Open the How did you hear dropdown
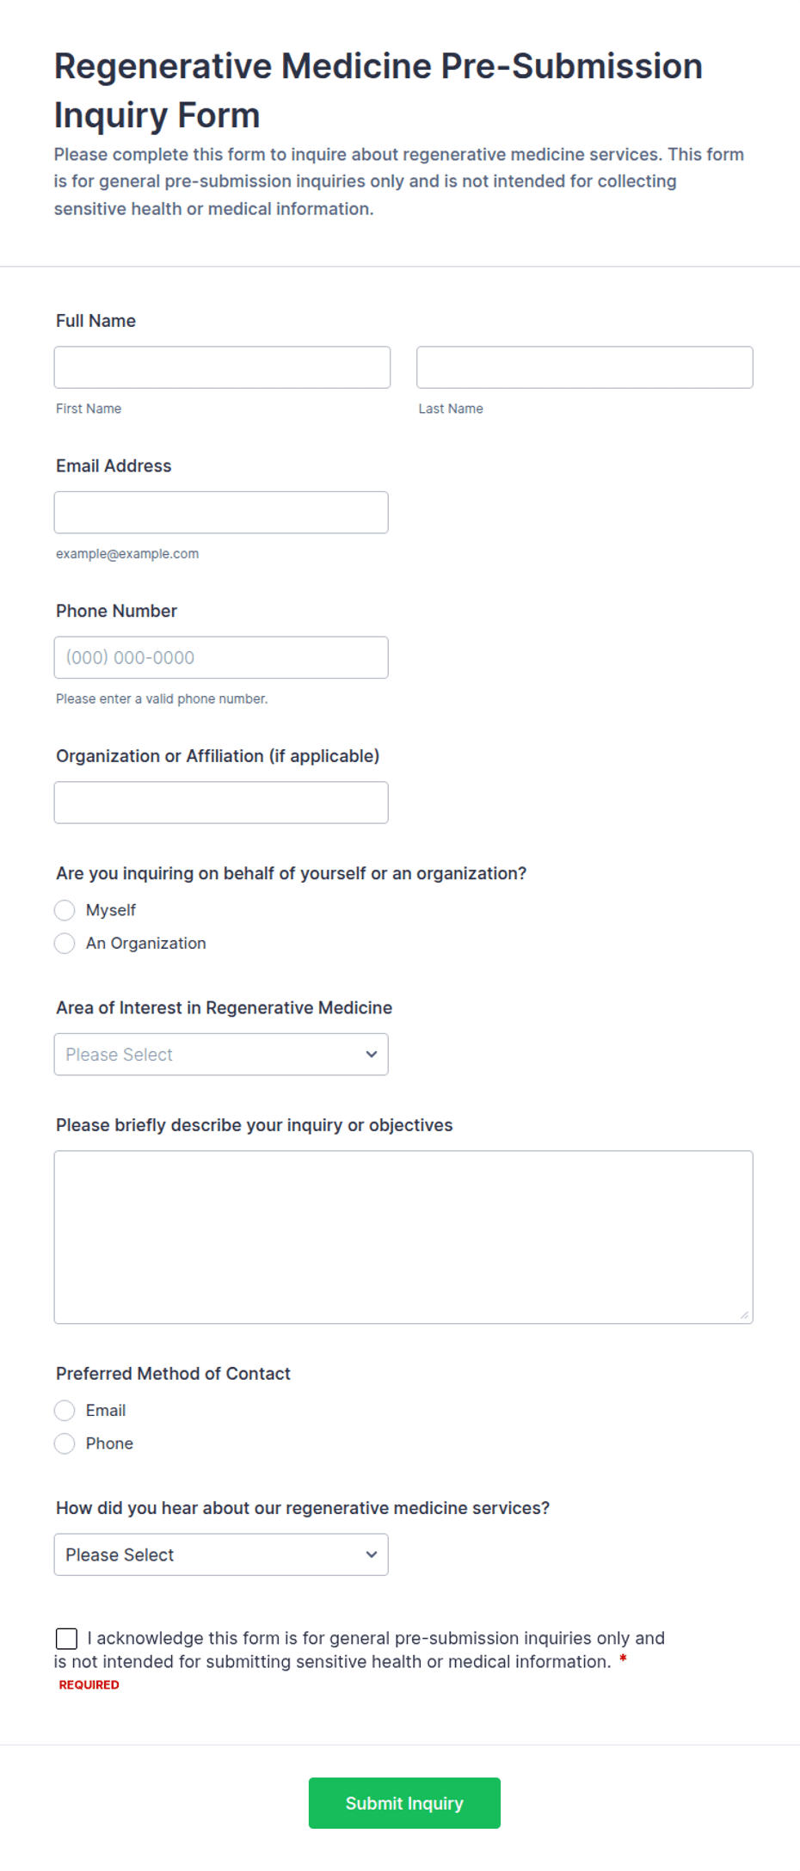Viewport: 800px width, 1871px height. pos(221,1555)
